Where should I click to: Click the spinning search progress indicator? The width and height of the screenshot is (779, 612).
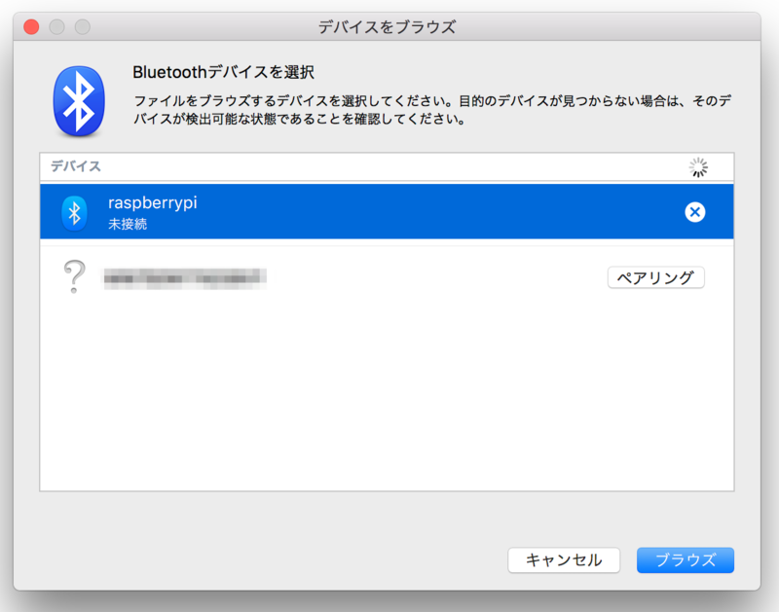pyautogui.click(x=698, y=167)
